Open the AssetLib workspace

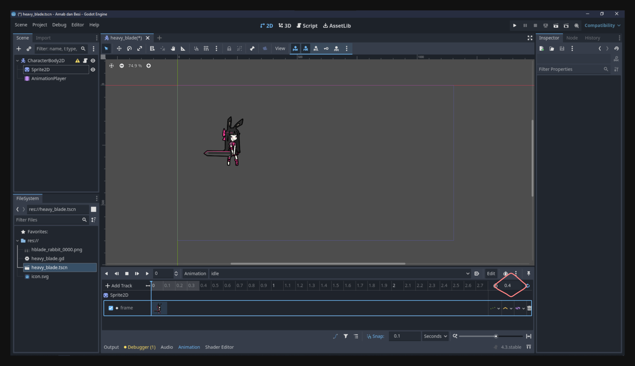(x=337, y=26)
